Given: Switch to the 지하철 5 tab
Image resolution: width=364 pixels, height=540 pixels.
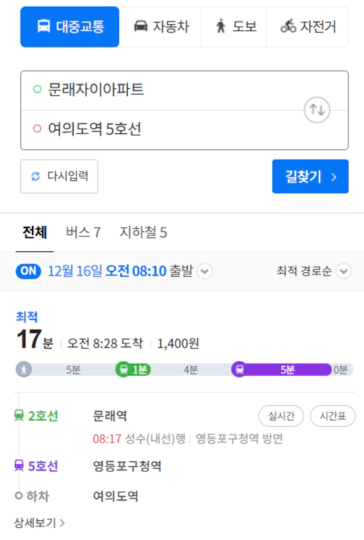Looking at the screenshot, I should coord(143,232).
